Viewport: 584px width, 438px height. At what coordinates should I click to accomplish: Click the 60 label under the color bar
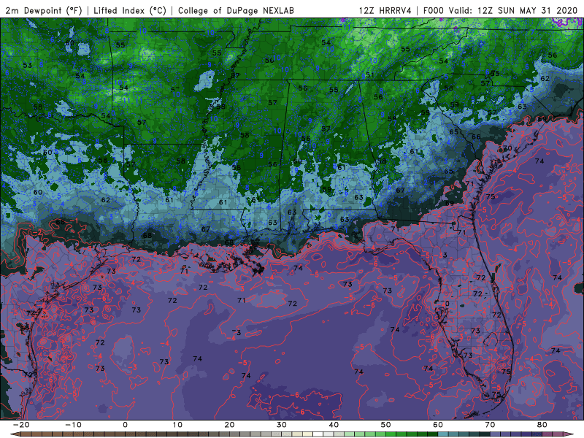point(438,425)
